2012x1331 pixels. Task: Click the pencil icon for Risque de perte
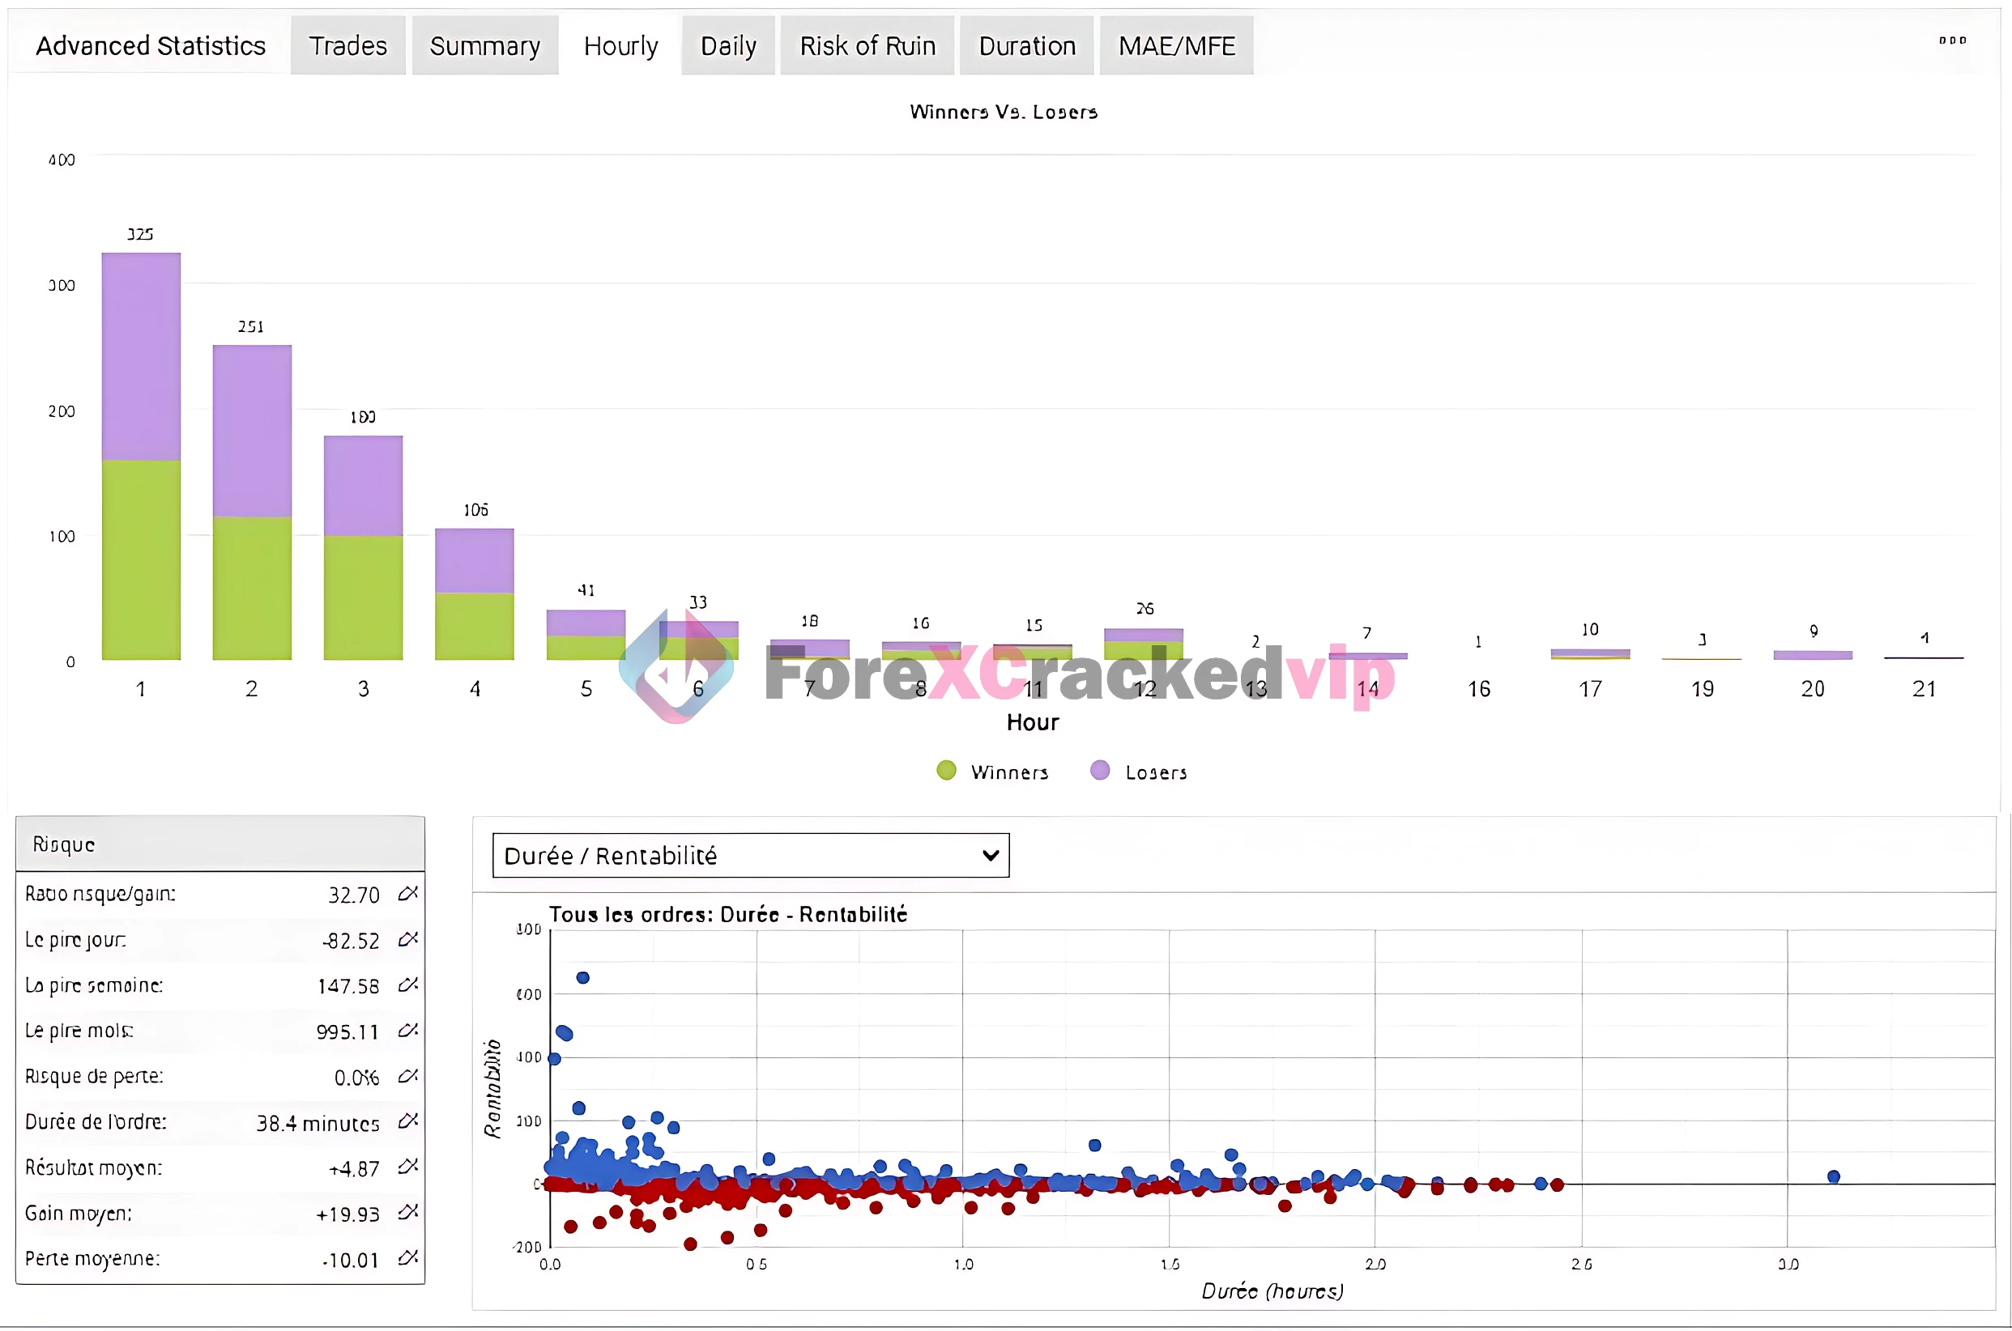tap(407, 1076)
